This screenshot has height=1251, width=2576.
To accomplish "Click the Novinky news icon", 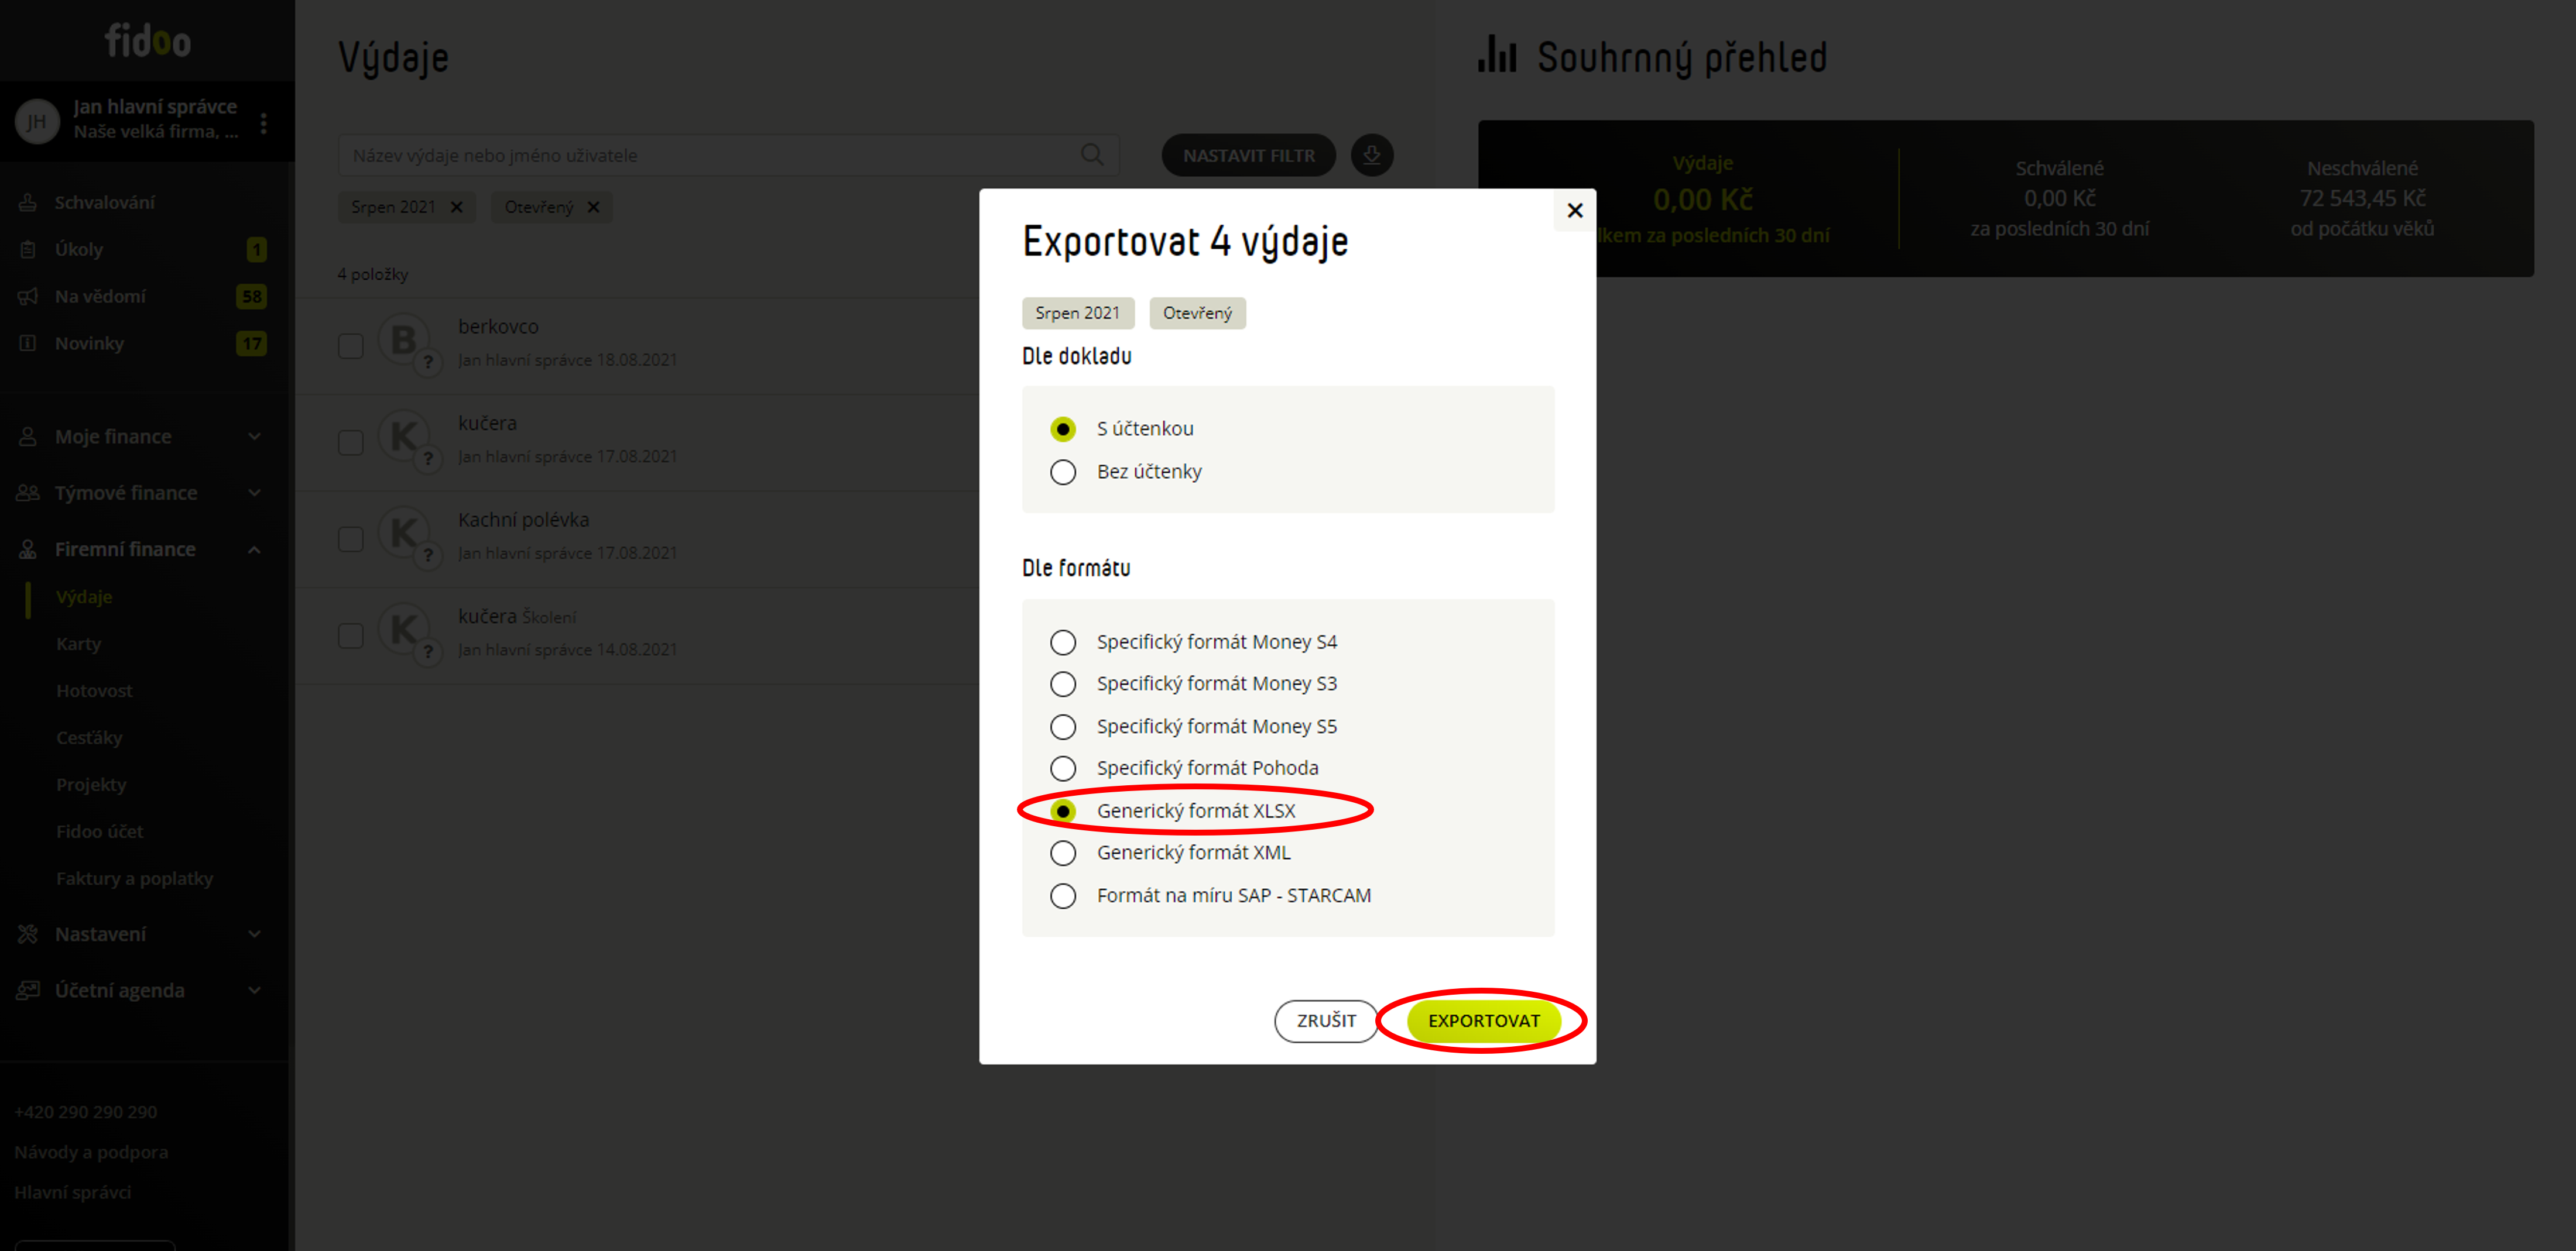I will (28, 343).
